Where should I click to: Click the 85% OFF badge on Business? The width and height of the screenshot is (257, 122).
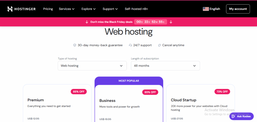[x=150, y=92]
